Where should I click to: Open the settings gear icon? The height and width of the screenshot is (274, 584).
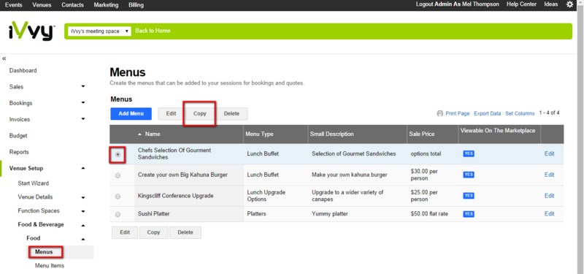(569, 4)
